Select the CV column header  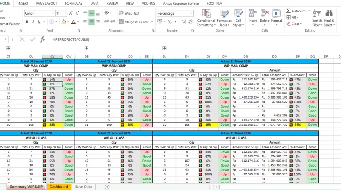[53, 56]
